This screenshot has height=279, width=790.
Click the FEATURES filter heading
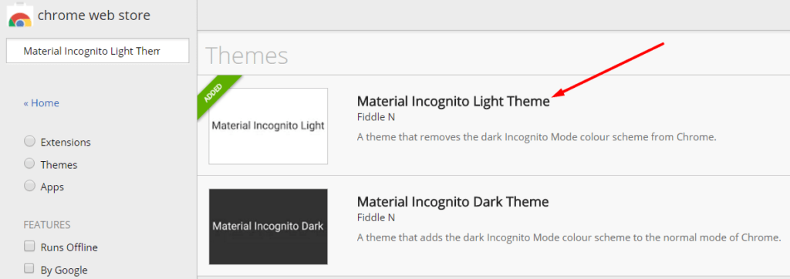pyautogui.click(x=47, y=225)
